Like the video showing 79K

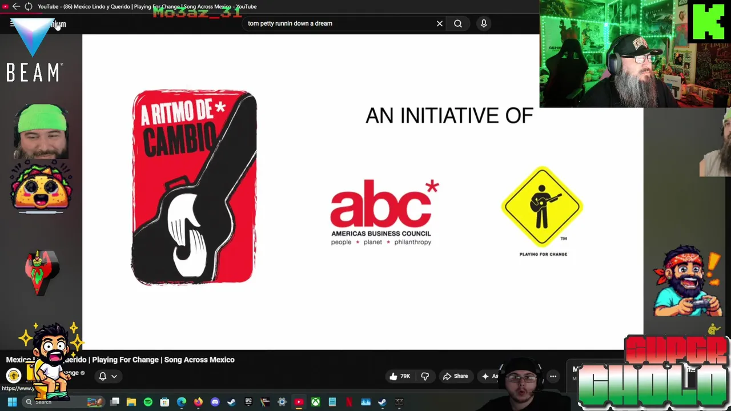399,376
